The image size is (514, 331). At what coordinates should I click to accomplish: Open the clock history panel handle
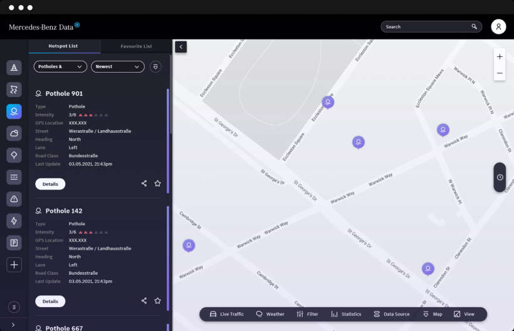[x=500, y=177]
